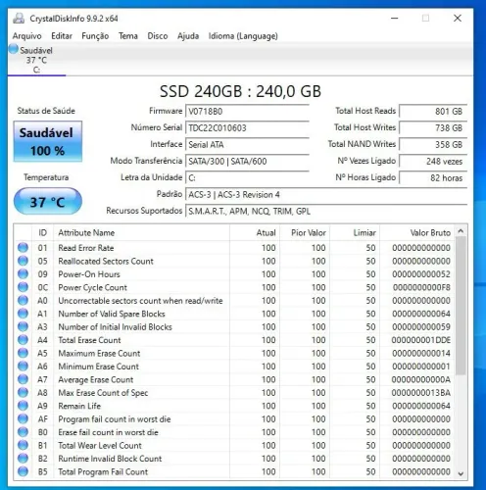This screenshot has width=486, height=490.
Task: Click the SSD 240GB : 240,0 GB title
Action: (240, 91)
